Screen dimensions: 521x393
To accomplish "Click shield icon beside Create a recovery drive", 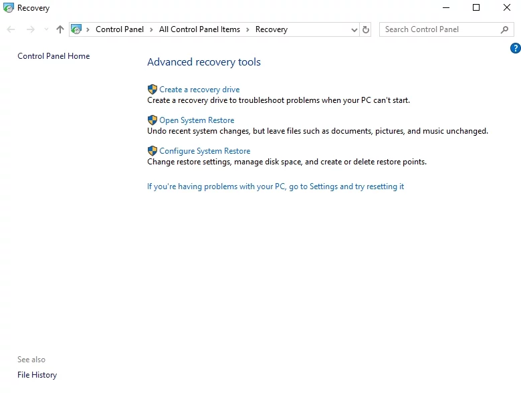I will 152,90.
